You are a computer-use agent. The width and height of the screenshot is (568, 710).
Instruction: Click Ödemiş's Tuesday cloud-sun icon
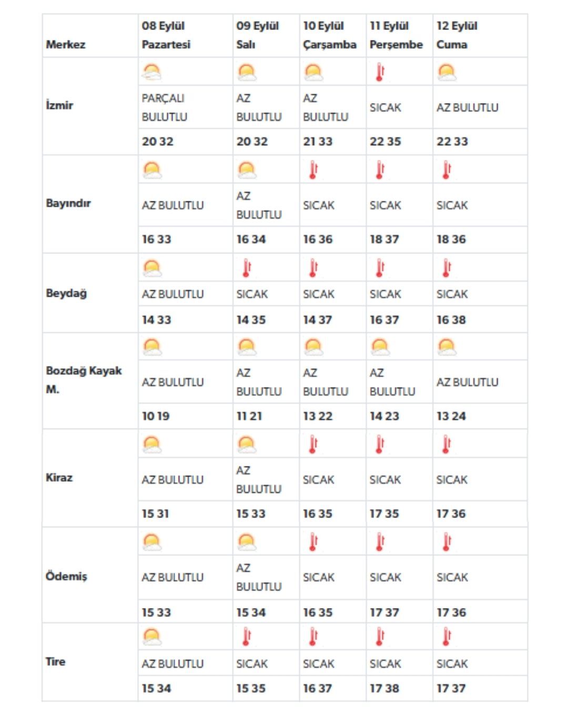tap(246, 542)
